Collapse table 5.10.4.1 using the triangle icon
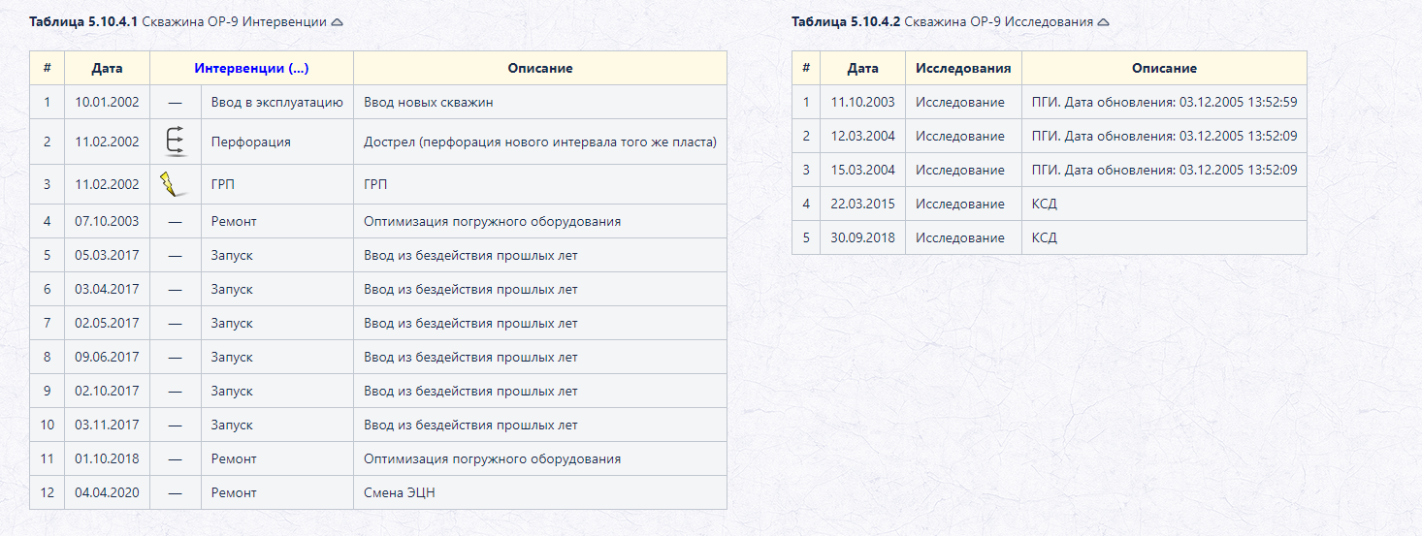This screenshot has height=536, width=1422. [337, 21]
